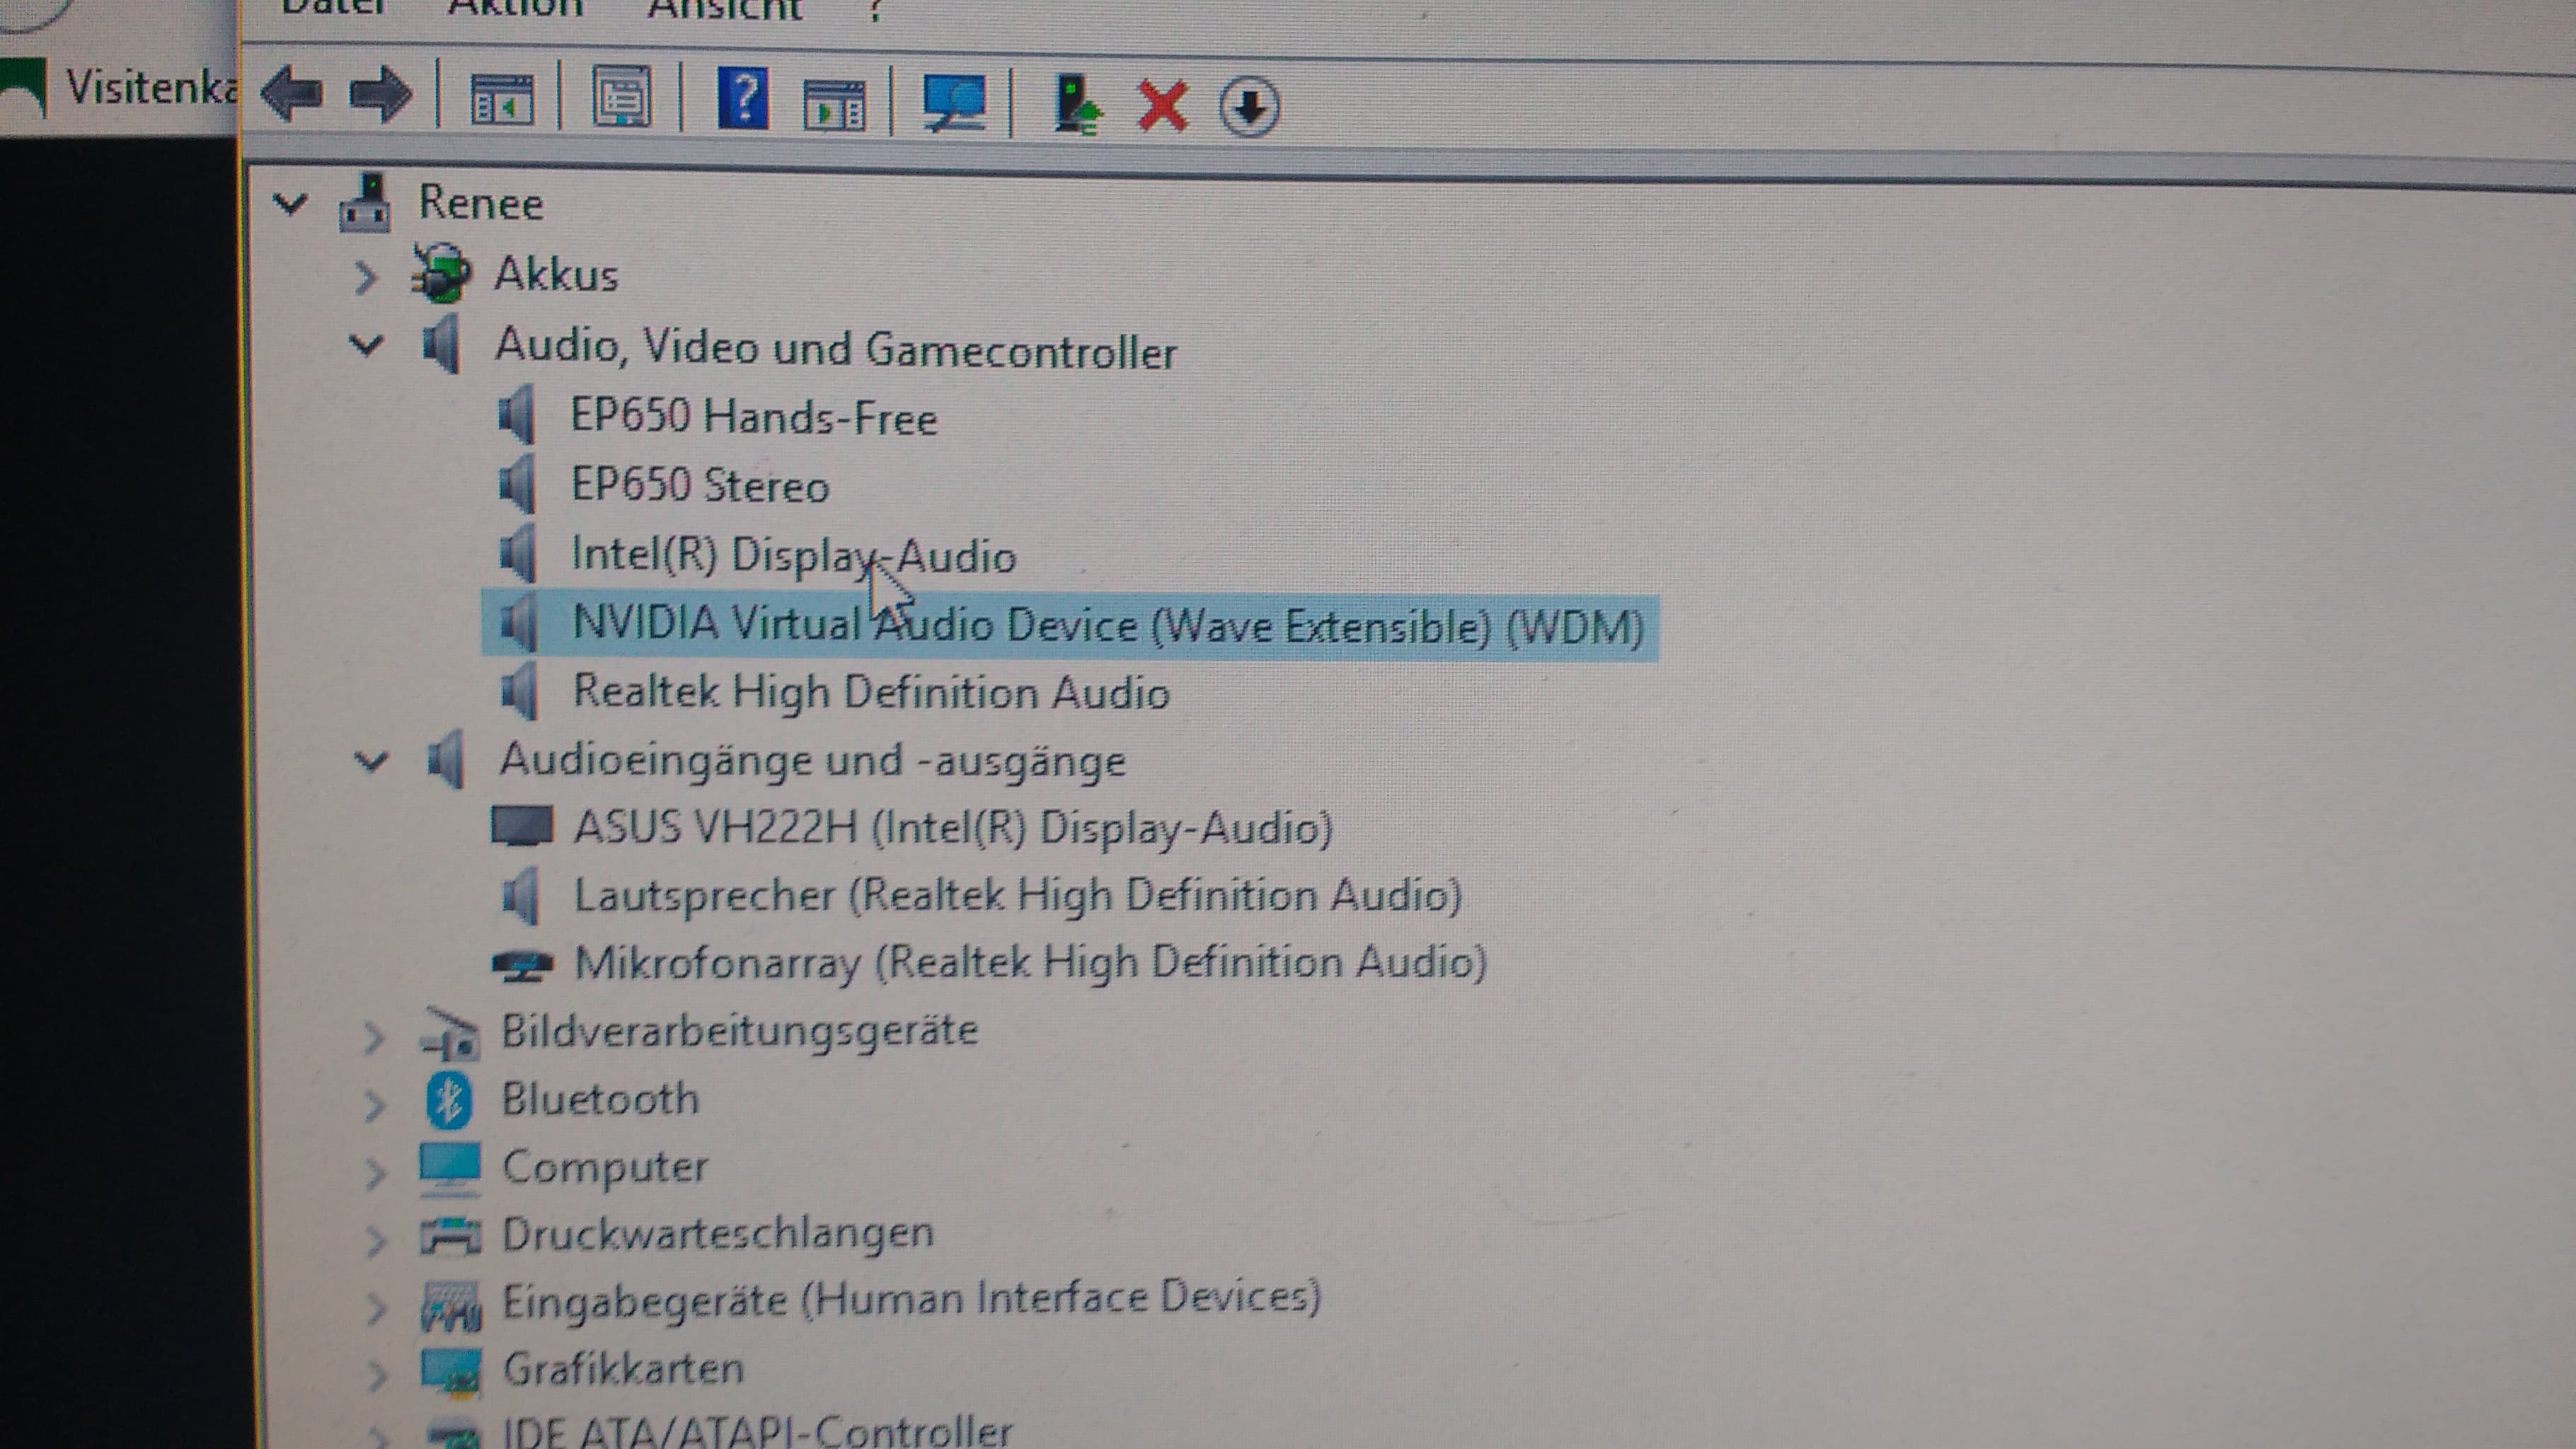Open the Aktion menu
This screenshot has height=1449, width=2576.
pyautogui.click(x=515, y=8)
